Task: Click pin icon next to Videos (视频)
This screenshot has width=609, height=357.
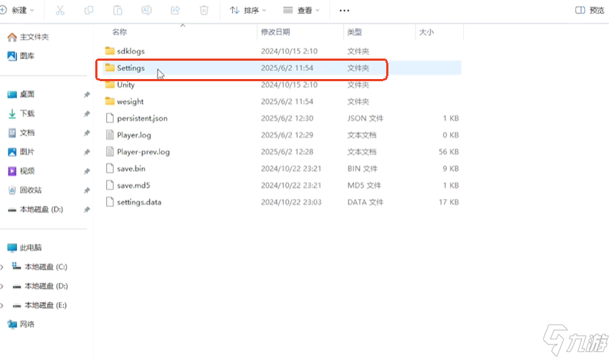Action: tap(86, 171)
